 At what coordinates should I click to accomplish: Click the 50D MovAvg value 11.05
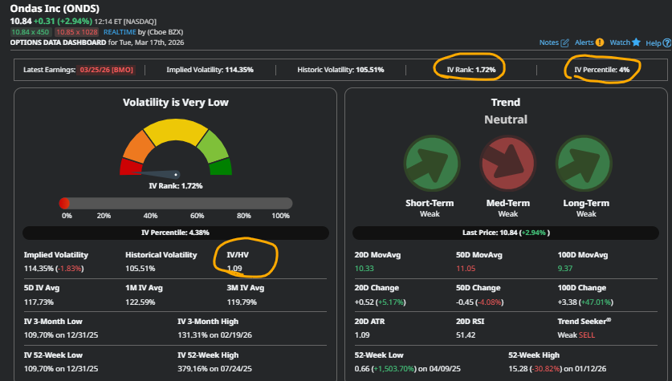click(x=466, y=269)
